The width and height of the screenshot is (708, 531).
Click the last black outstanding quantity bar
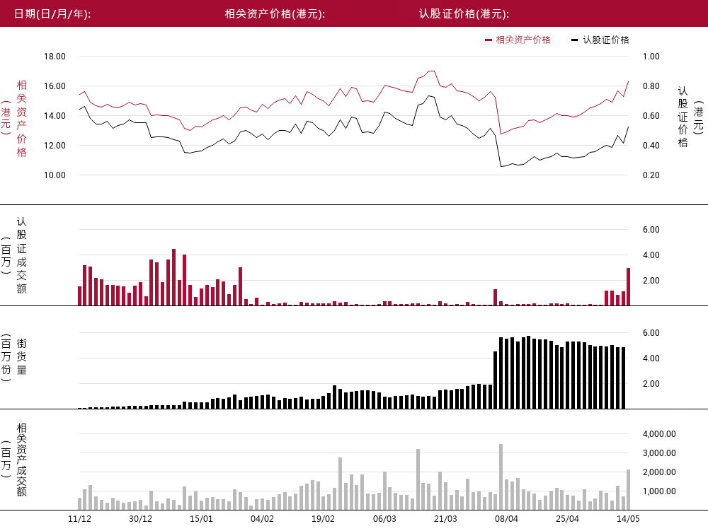624,378
